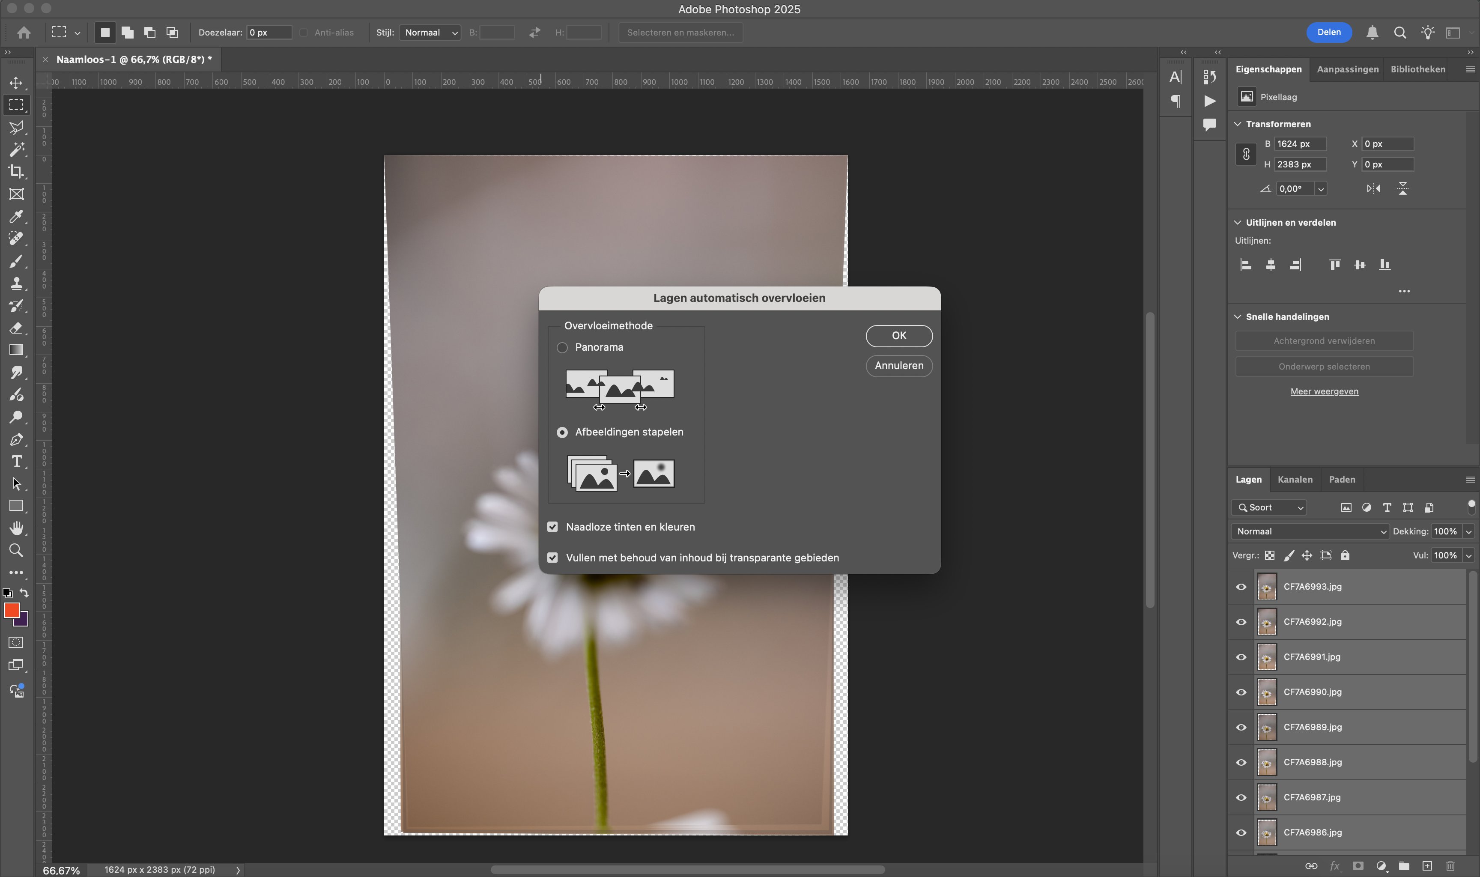Click OK in the blend dialog
1480x877 pixels.
pos(898,336)
